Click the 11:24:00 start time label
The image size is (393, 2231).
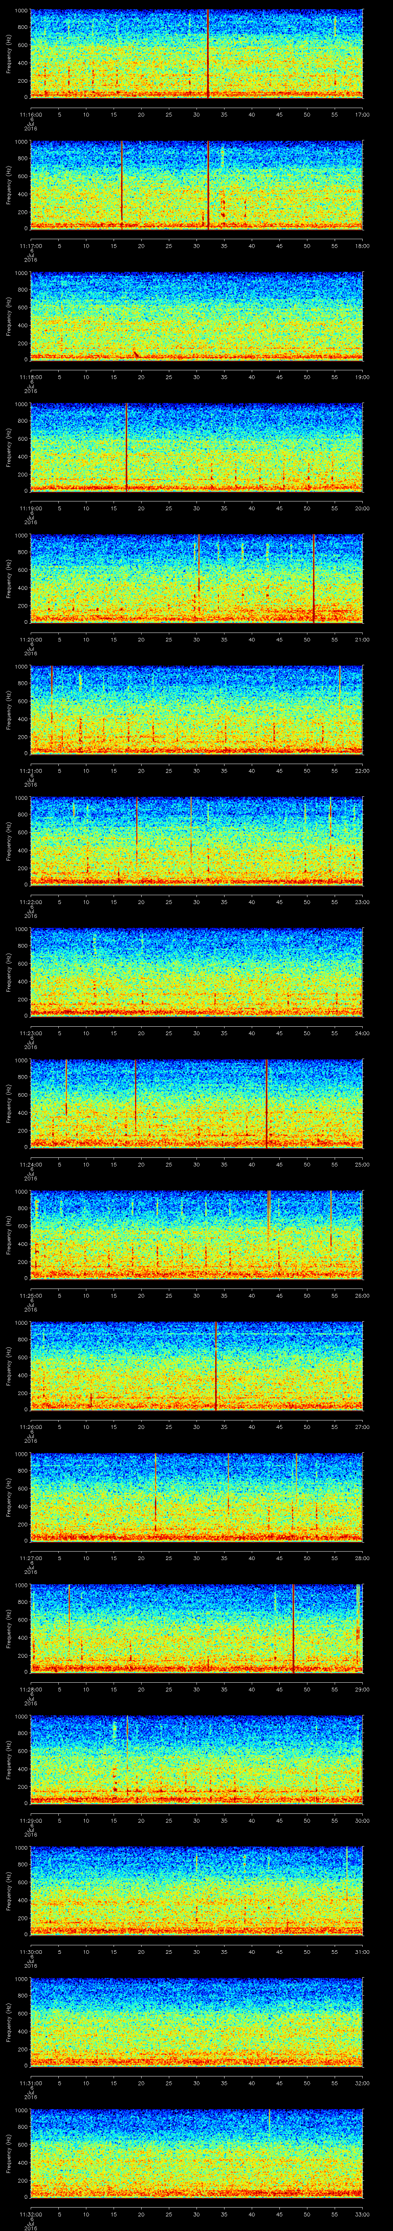(31, 1164)
